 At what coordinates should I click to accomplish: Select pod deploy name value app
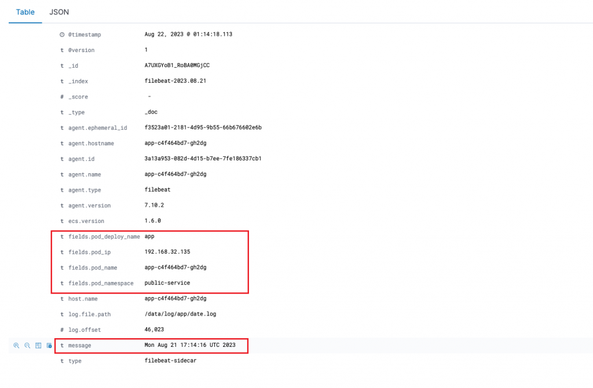coord(149,236)
